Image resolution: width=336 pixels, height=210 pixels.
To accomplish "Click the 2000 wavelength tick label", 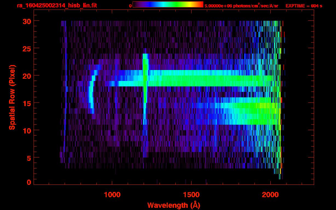I will tap(270, 195).
